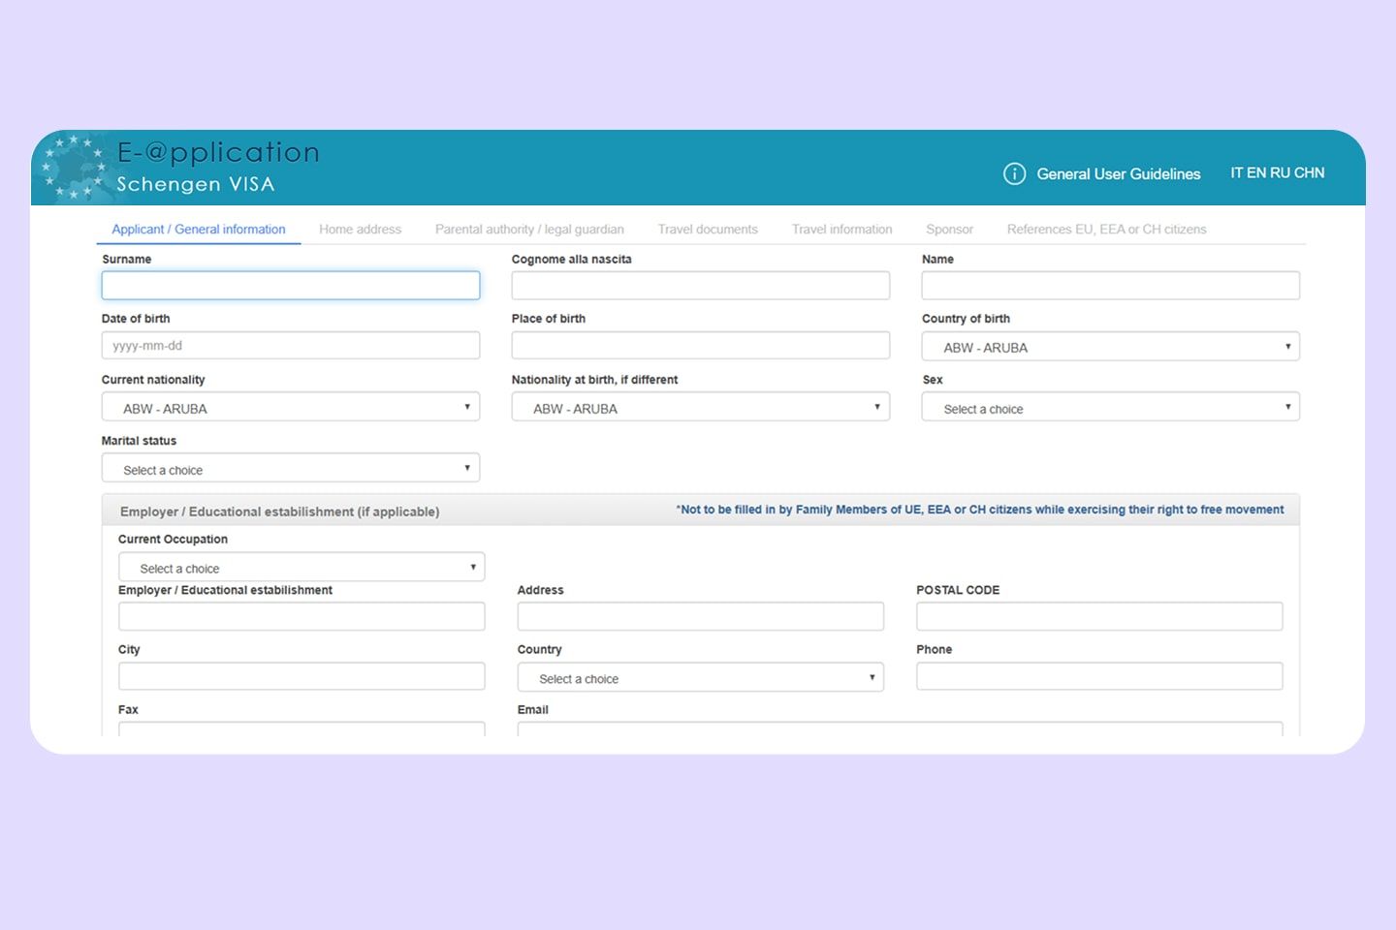1396x930 pixels.
Task: Focus the Date of birth field
Action: pyautogui.click(x=290, y=346)
